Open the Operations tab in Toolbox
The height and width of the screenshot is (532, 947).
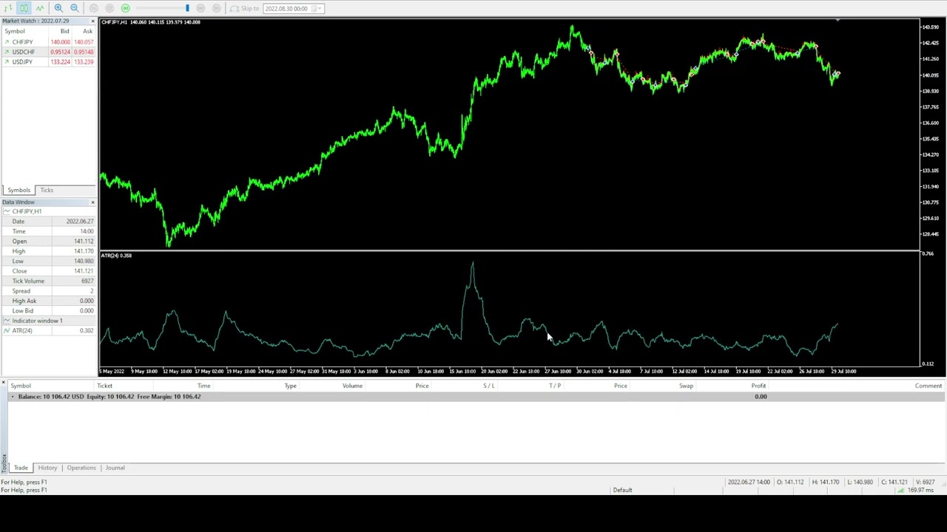point(81,468)
